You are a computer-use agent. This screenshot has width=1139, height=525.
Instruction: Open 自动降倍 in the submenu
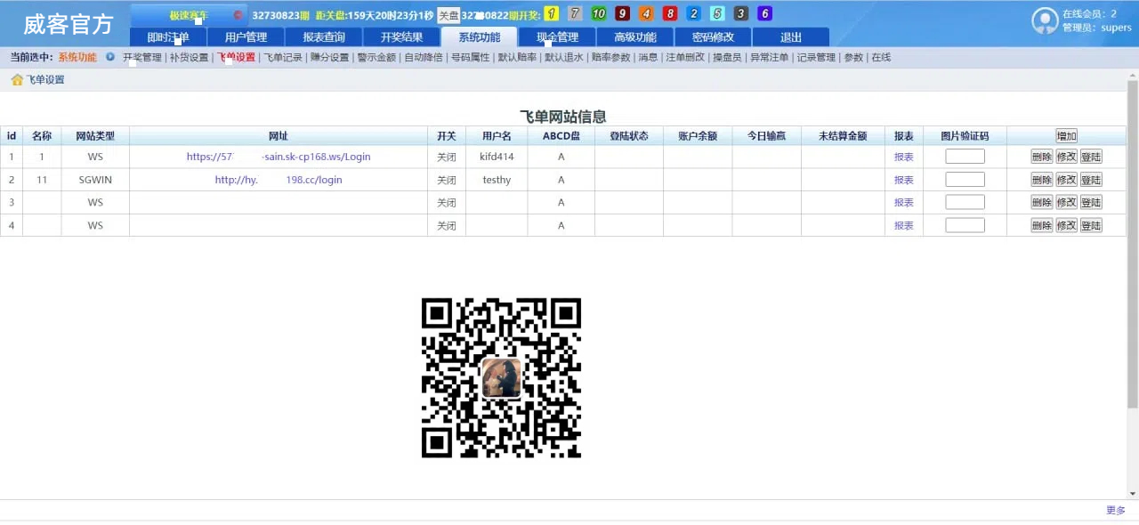(424, 58)
